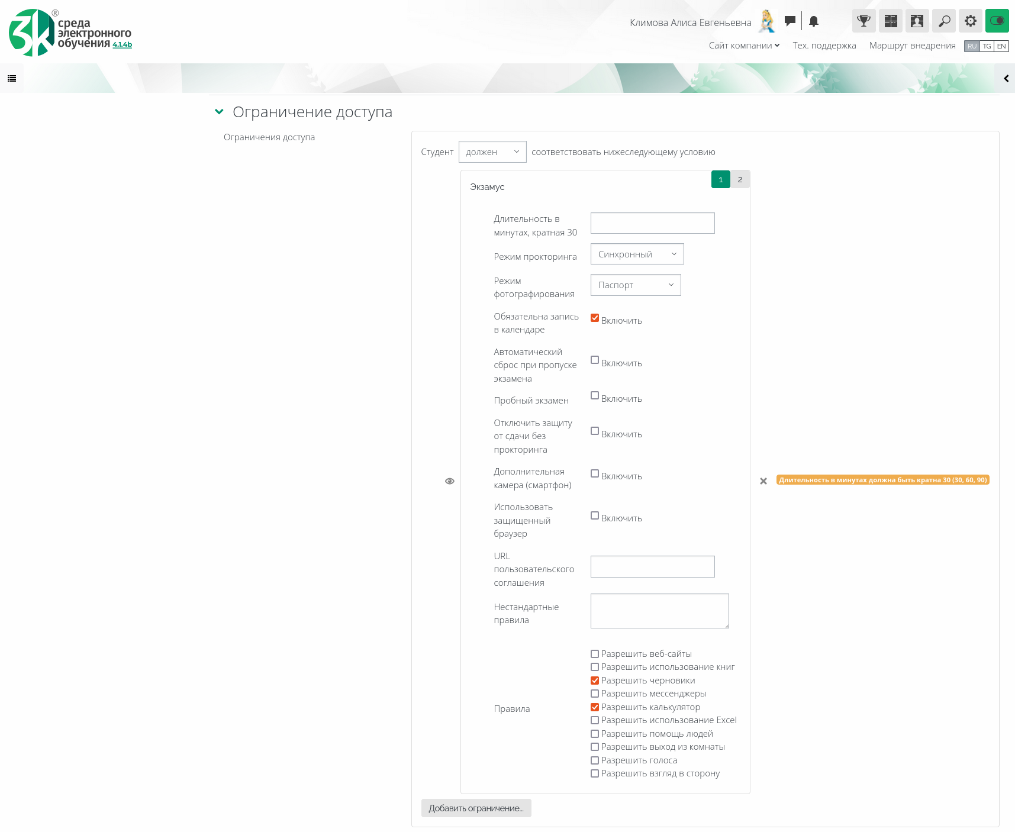Enable the 'Пробный экзамен' checkbox

(595, 395)
